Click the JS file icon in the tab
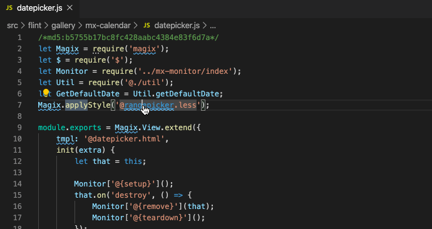The width and height of the screenshot is (432, 229). [9, 8]
